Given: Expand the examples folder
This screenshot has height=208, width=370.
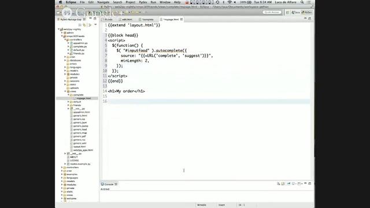Looking at the screenshot, I should (x=62, y=174).
